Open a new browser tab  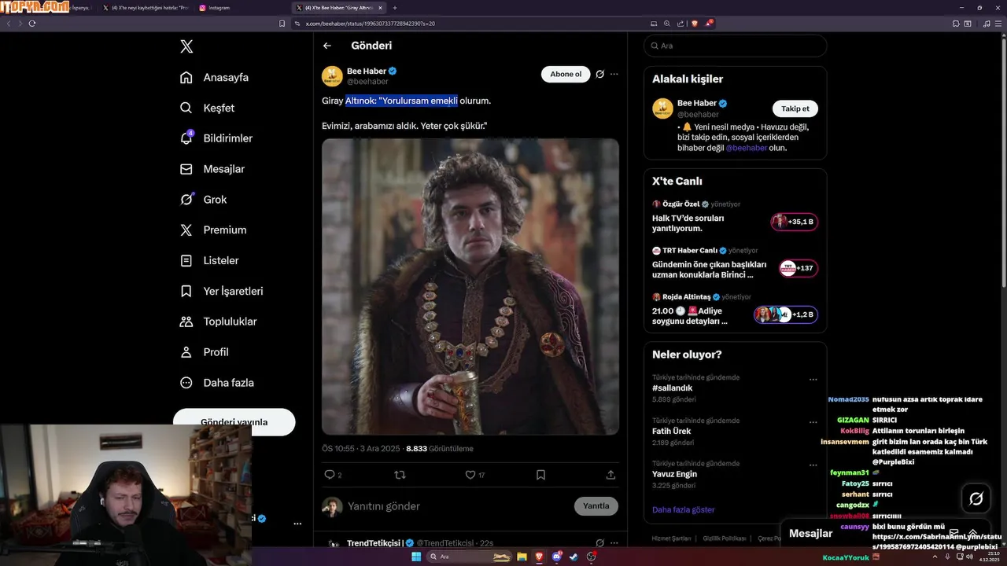(395, 8)
